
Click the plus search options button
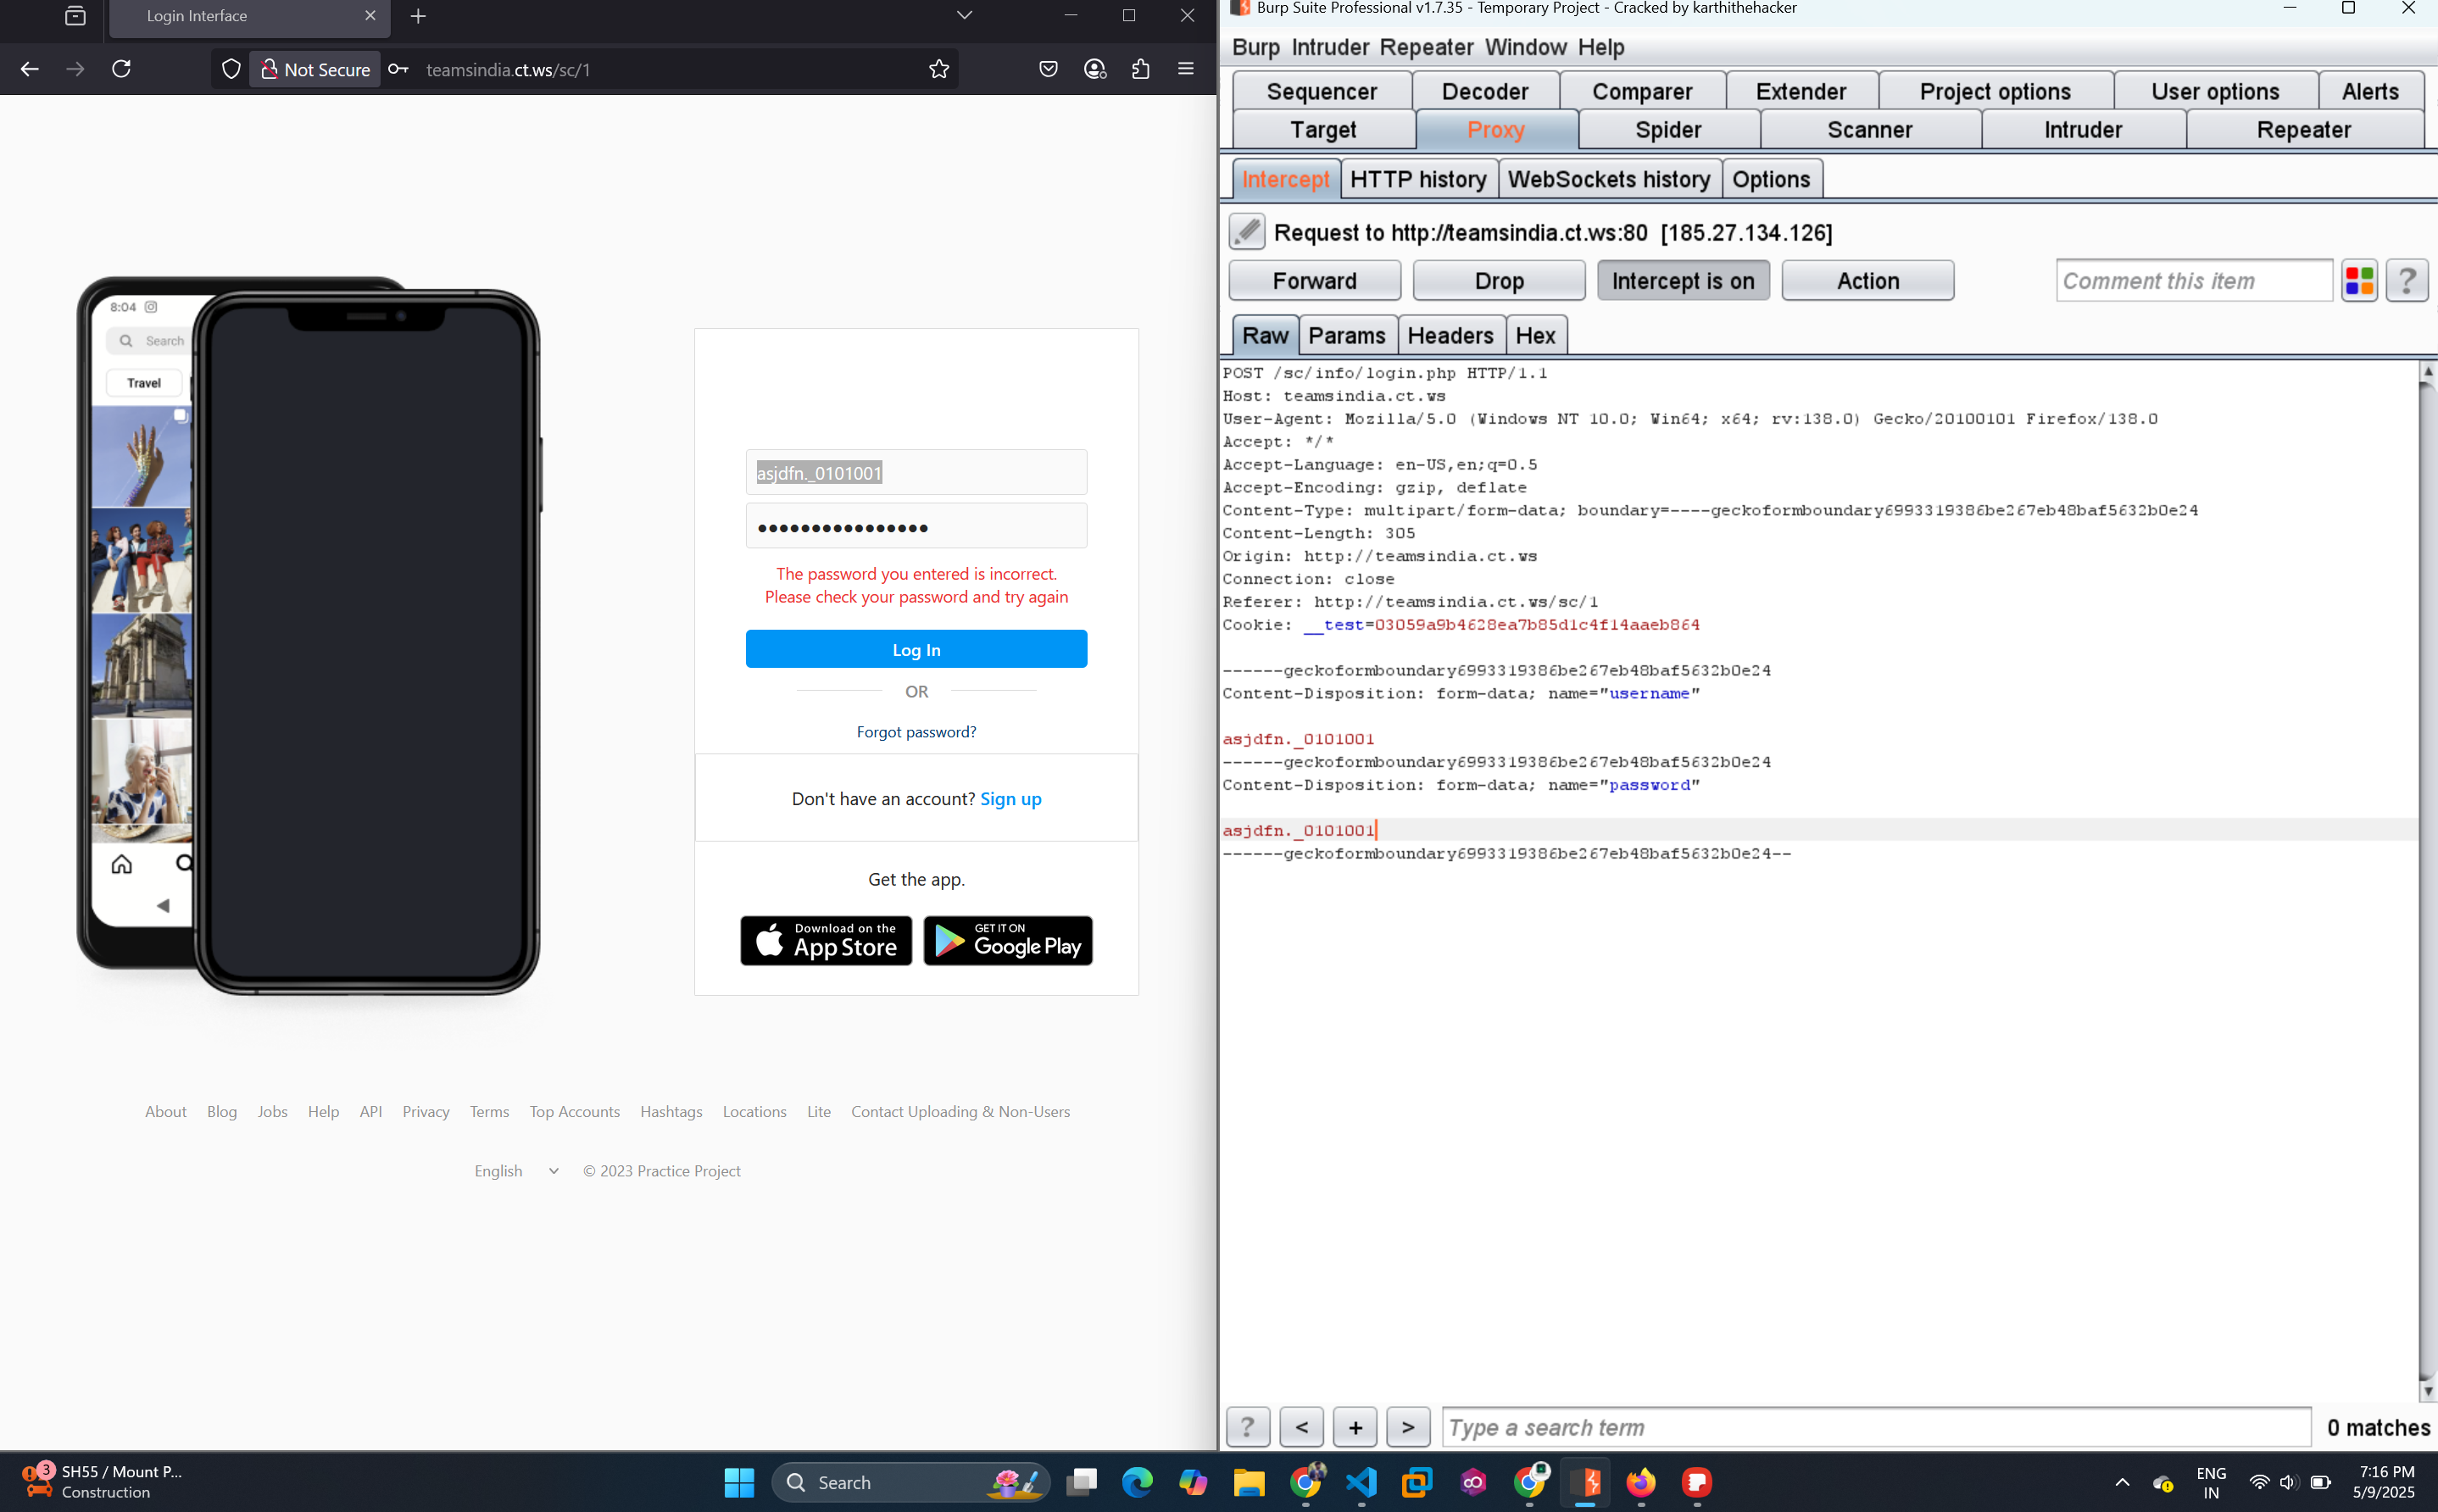1355,1427
